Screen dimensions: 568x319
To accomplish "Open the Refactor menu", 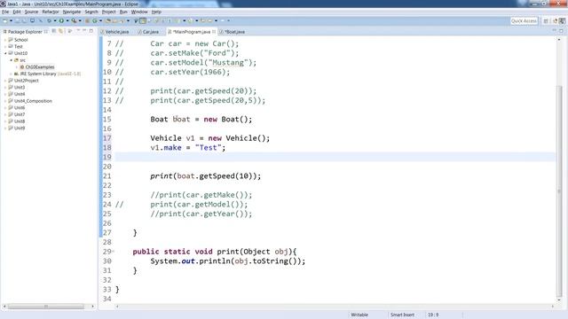I will pyautogui.click(x=51, y=12).
